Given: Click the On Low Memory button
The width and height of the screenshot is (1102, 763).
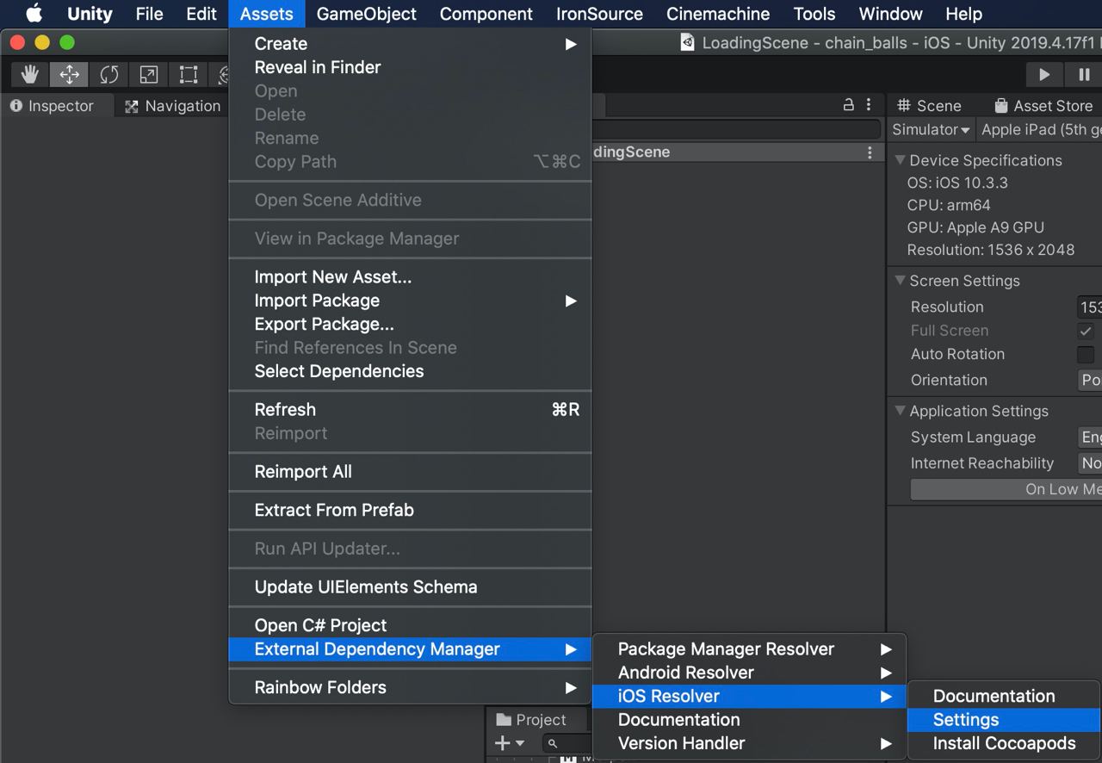Looking at the screenshot, I should 1006,489.
